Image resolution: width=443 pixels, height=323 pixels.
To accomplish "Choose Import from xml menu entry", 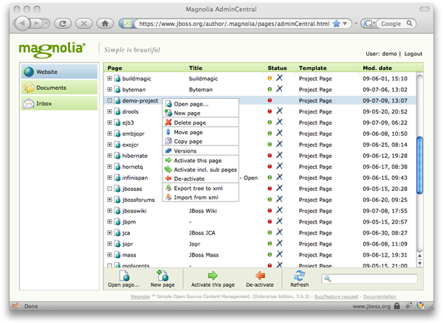I will pyautogui.click(x=201, y=197).
